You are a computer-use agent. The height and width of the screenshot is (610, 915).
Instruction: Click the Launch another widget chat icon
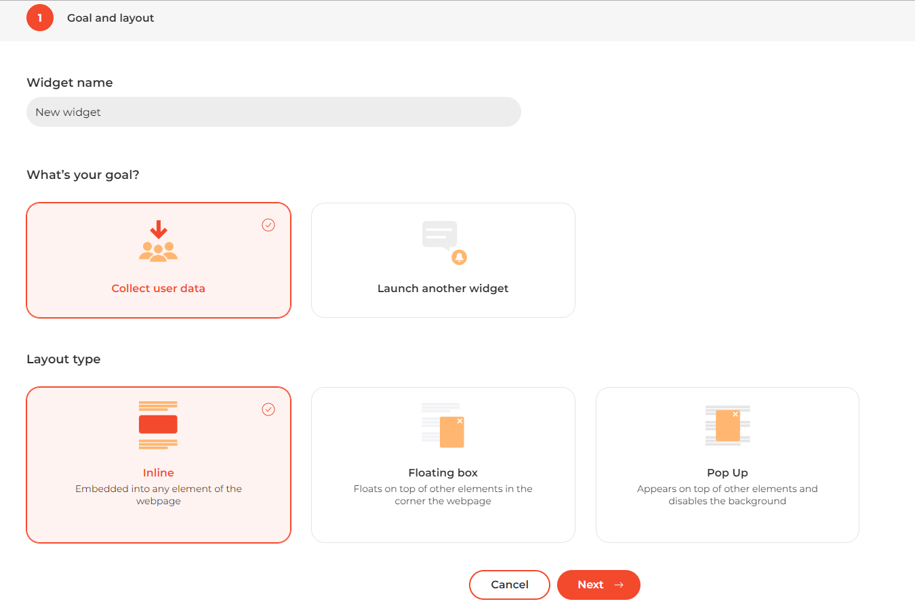point(444,242)
